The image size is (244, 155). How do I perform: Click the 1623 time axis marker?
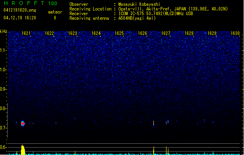coord(73,33)
